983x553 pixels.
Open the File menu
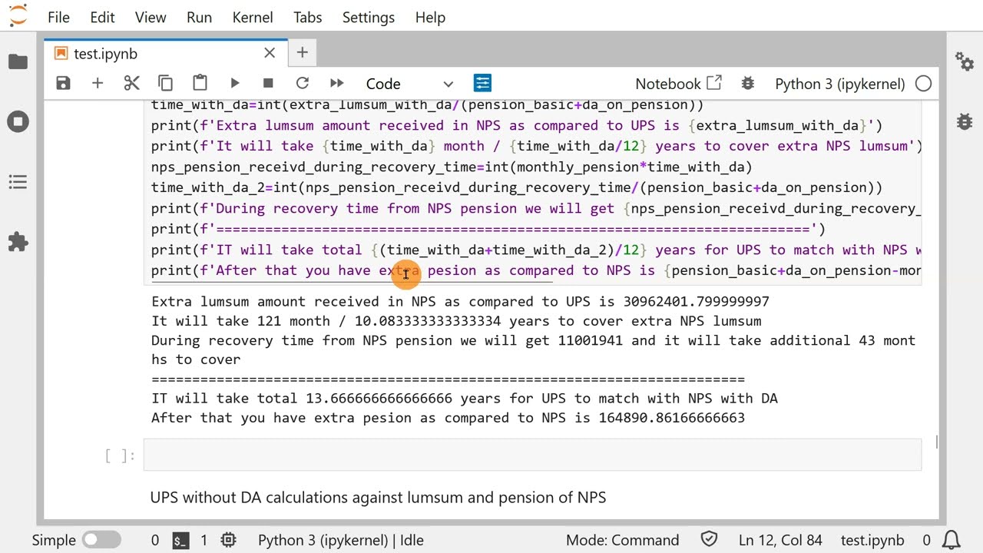[x=58, y=17]
